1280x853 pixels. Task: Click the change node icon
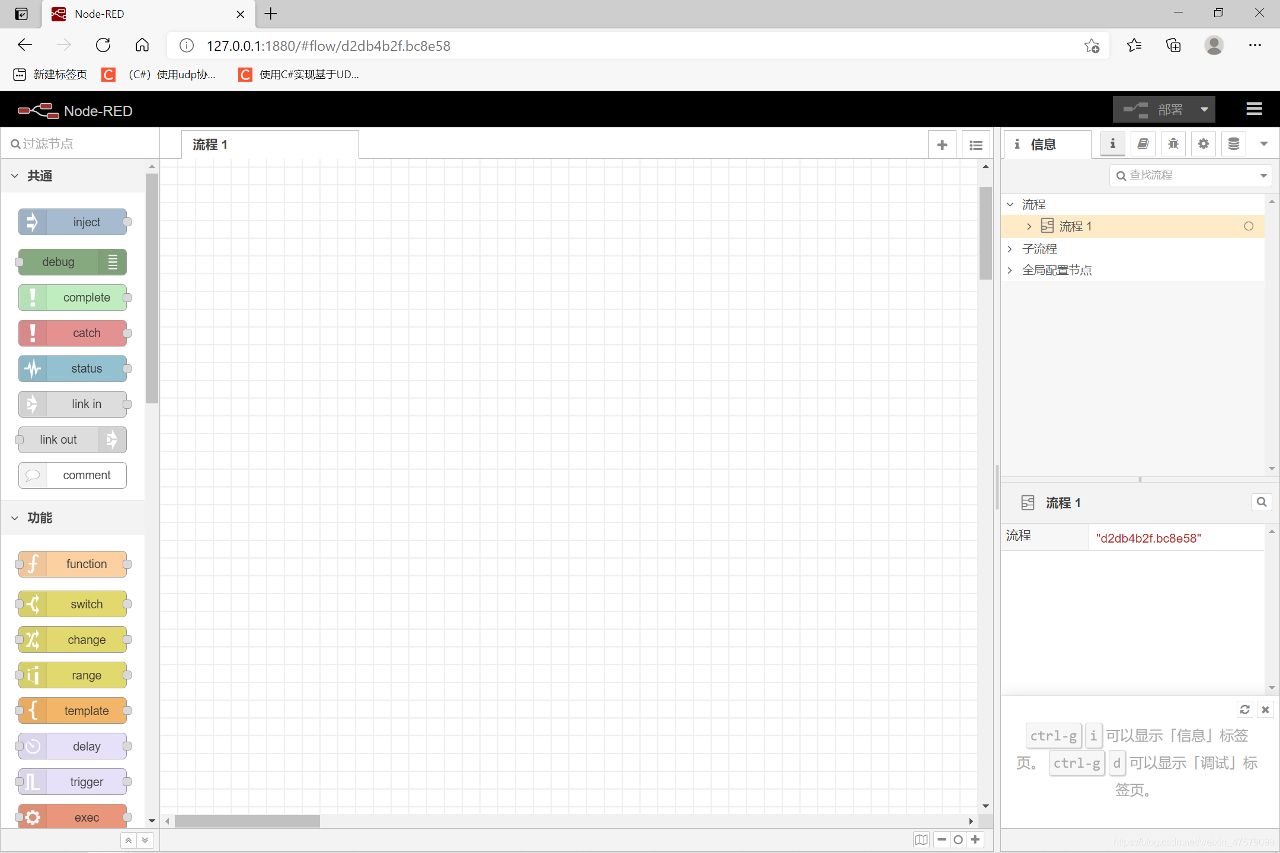coord(33,639)
